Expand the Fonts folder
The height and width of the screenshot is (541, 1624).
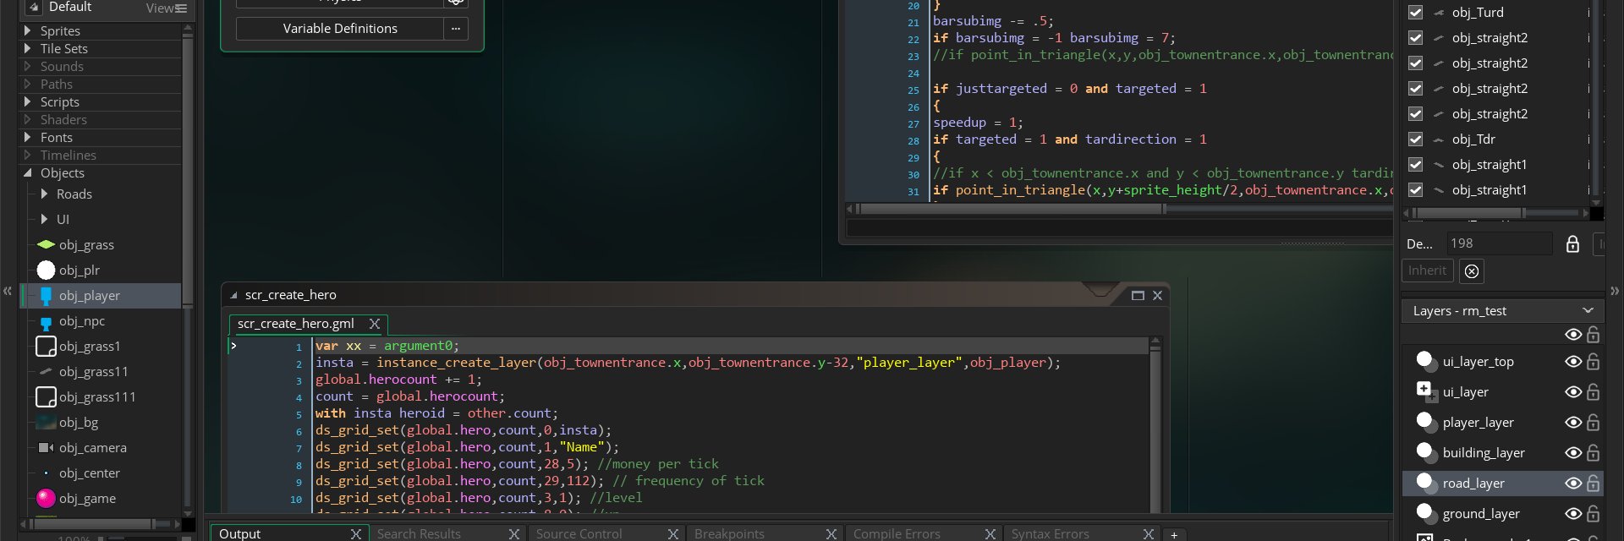click(x=28, y=137)
